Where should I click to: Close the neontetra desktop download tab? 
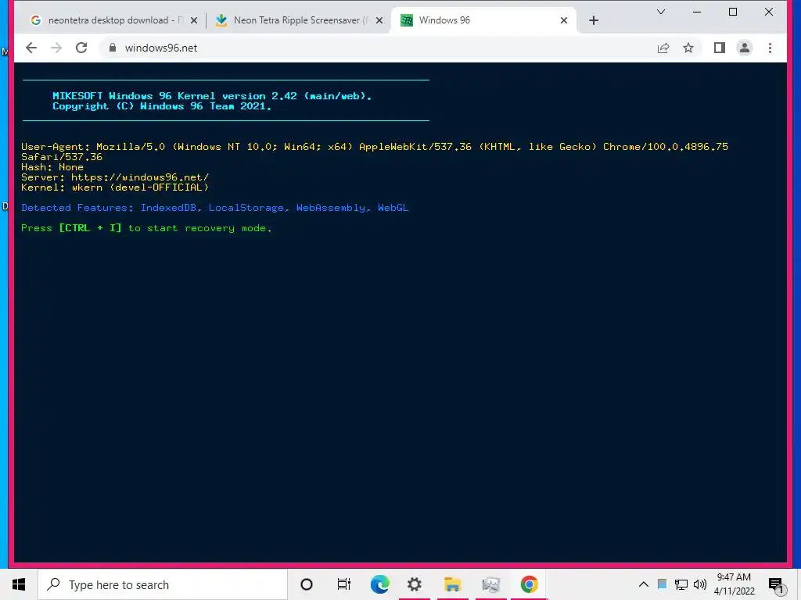(x=194, y=20)
